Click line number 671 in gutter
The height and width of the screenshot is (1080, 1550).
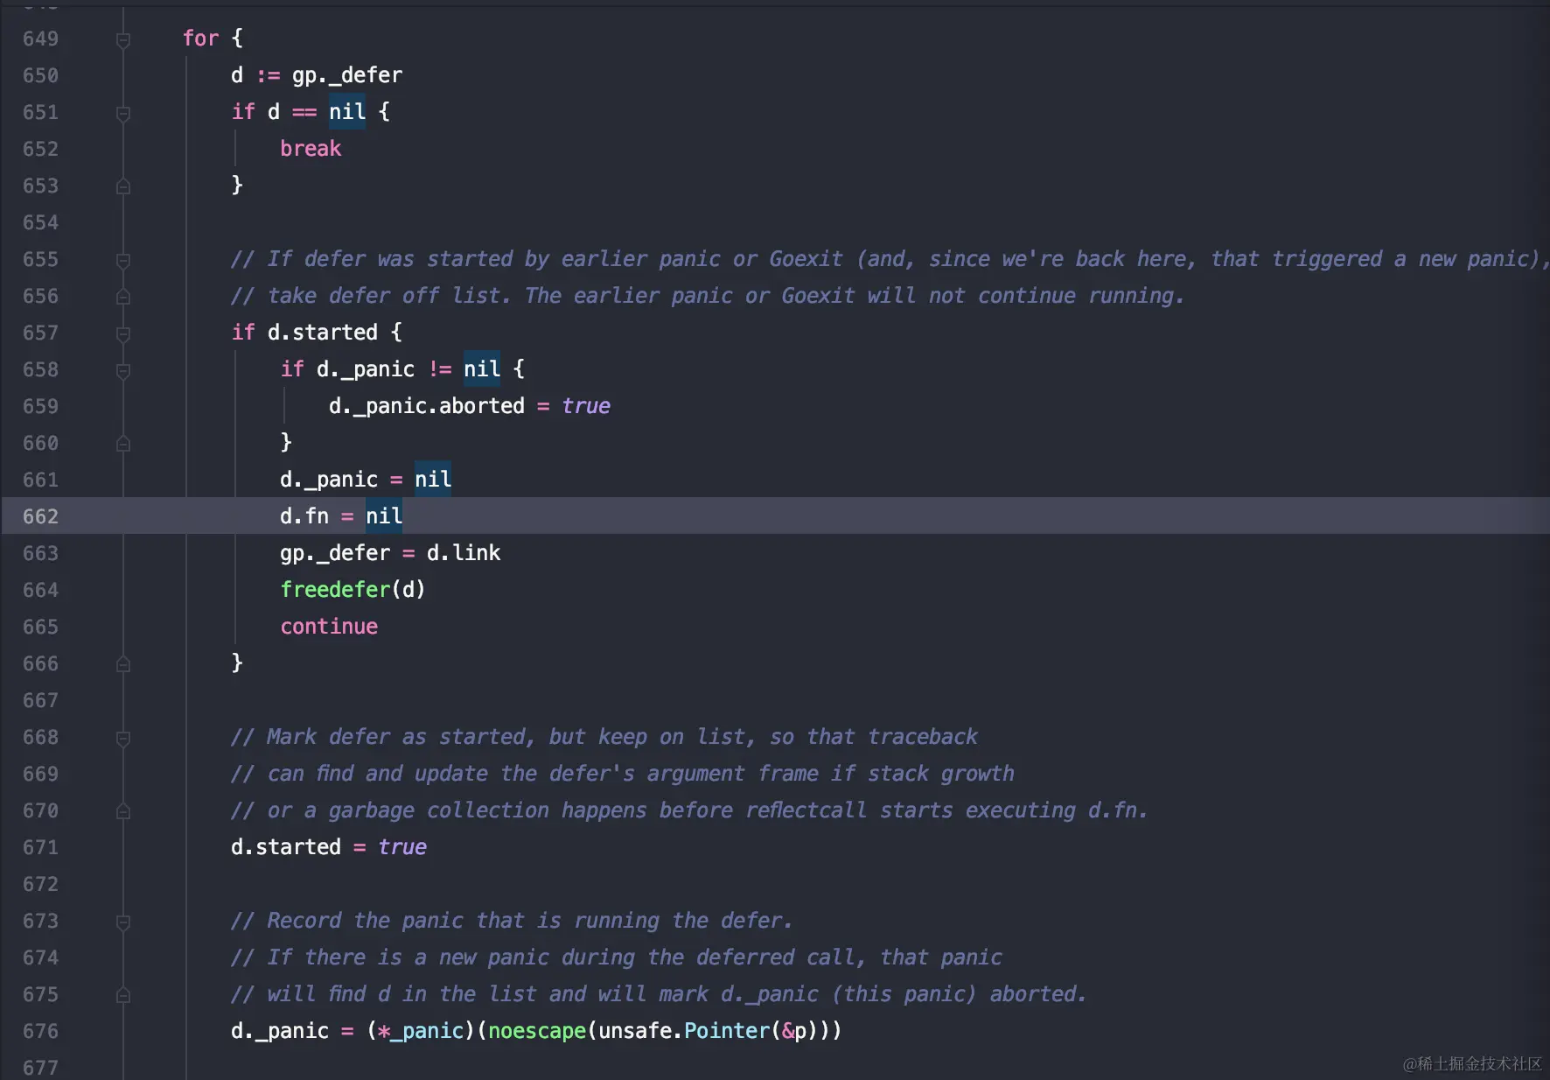(41, 847)
